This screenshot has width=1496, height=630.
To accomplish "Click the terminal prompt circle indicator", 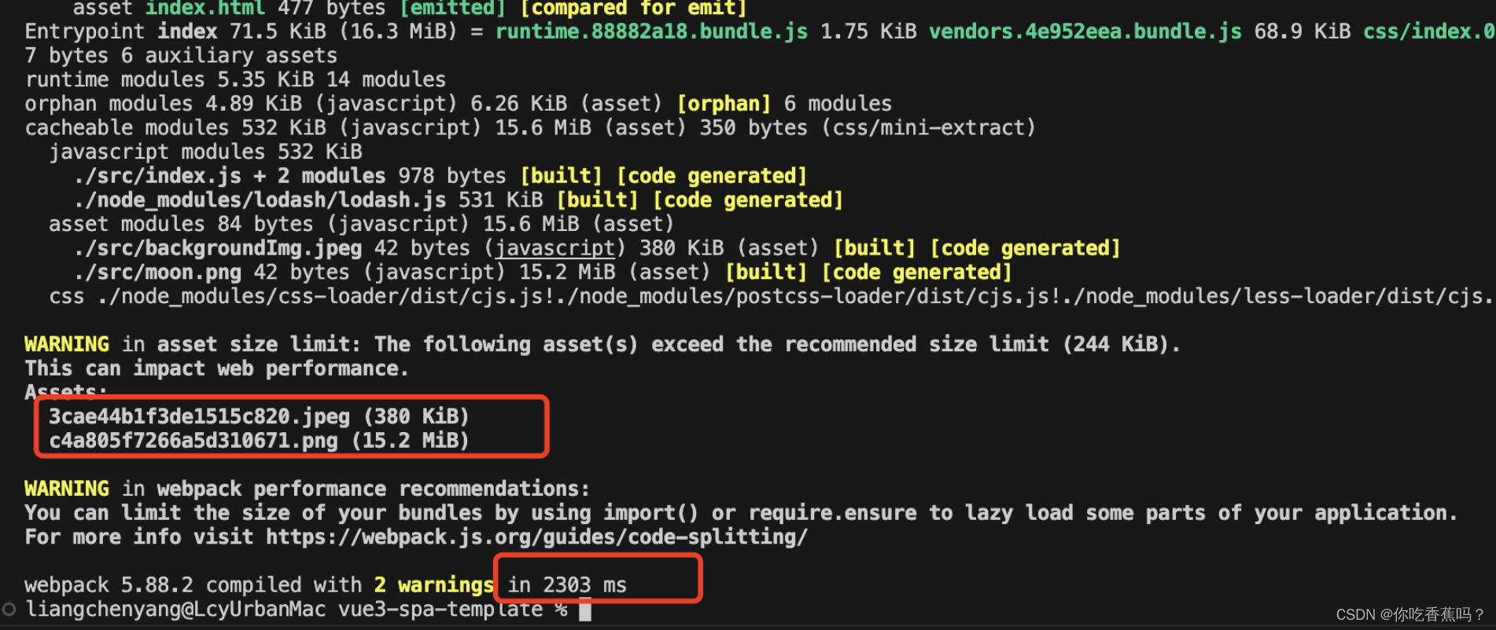I will click(9, 610).
